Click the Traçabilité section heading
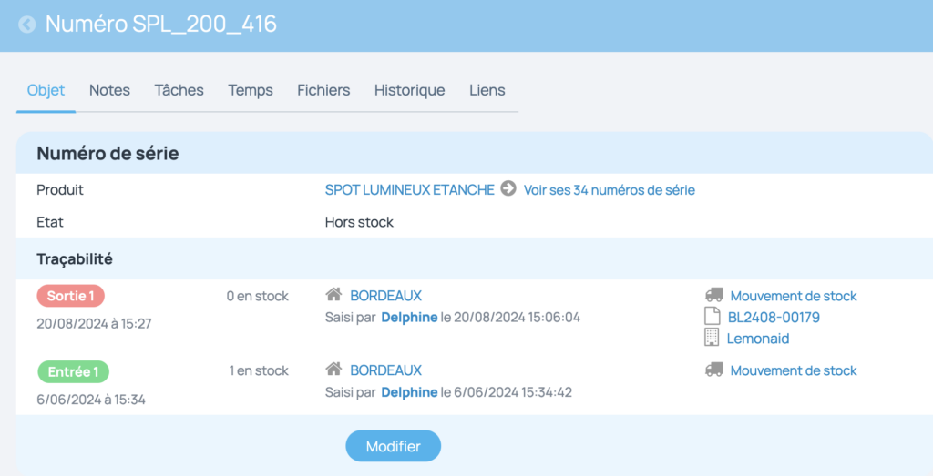This screenshot has width=933, height=476. 75,259
